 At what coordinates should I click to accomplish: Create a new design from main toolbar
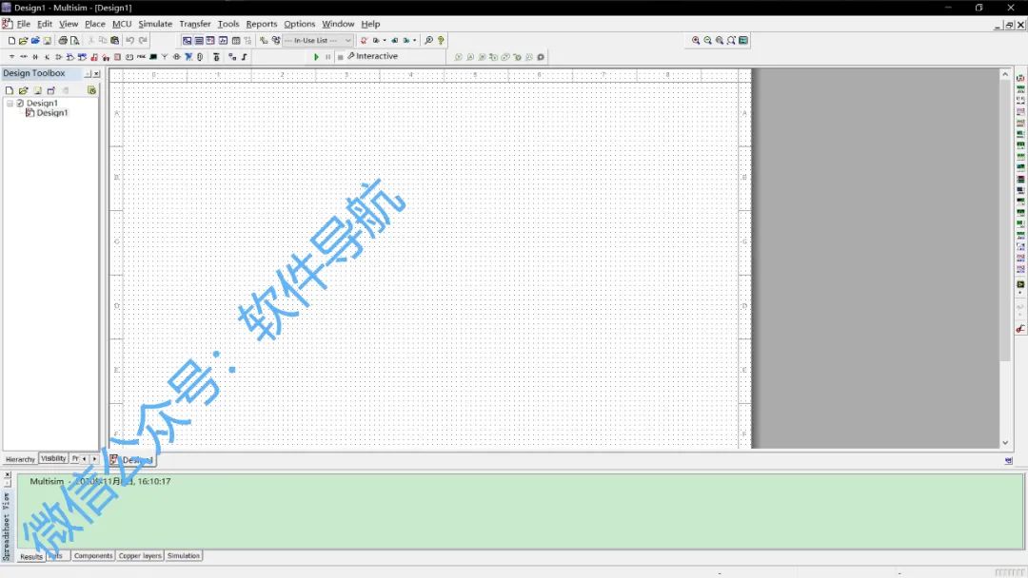point(11,41)
